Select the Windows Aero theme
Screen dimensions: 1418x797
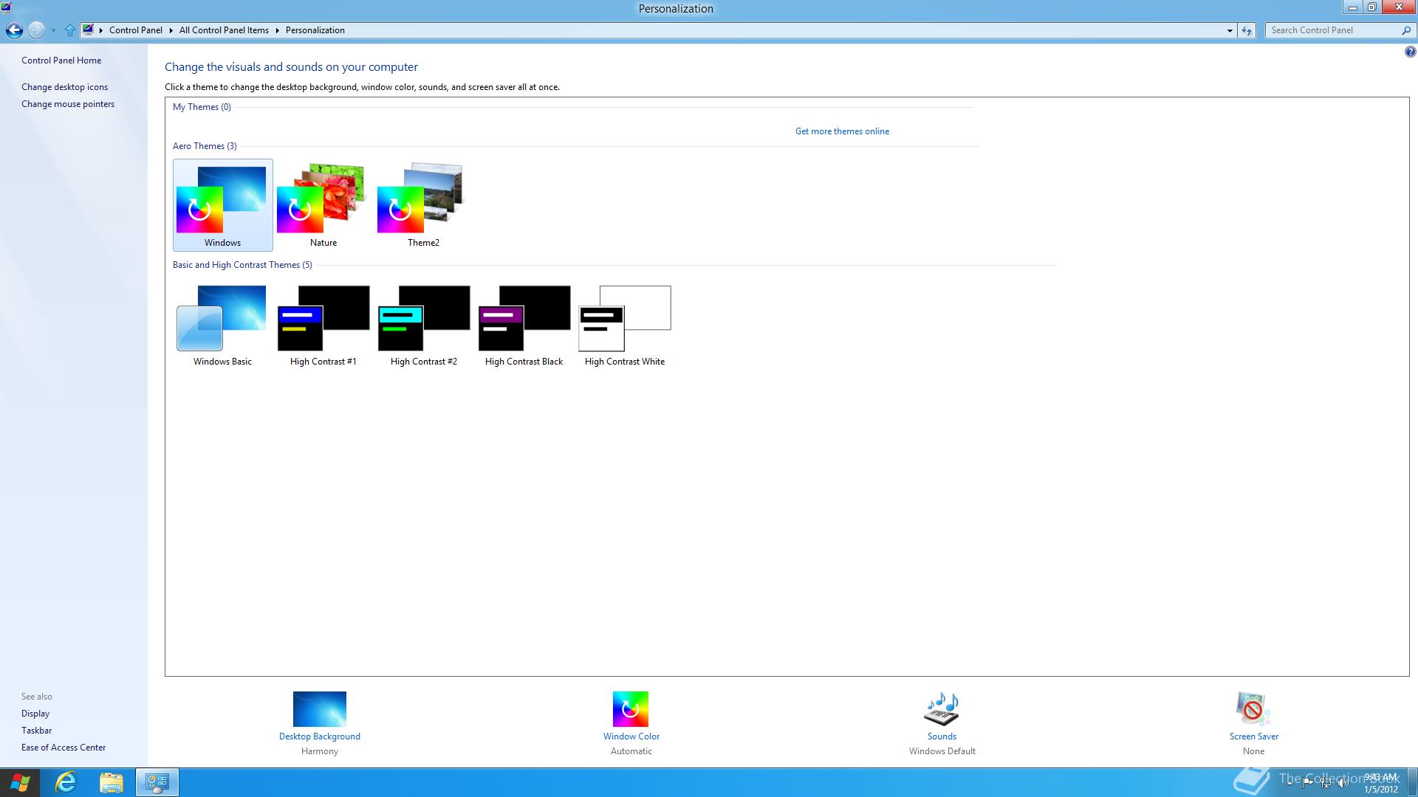point(222,205)
